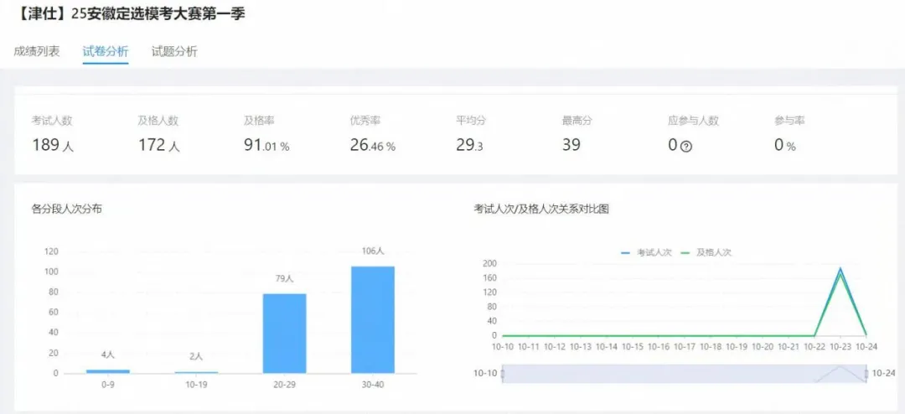Click the 4人 bar label
905x414 pixels.
(x=108, y=355)
